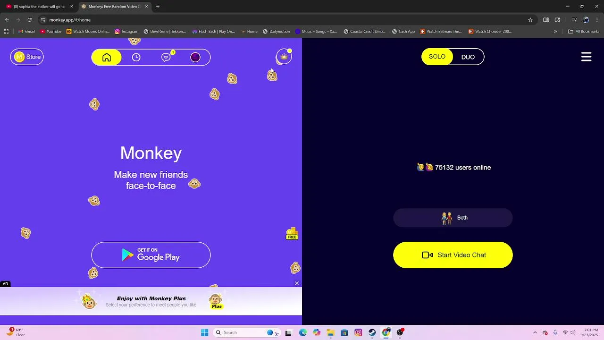Click the address bar showing monkey.app

click(x=283, y=20)
